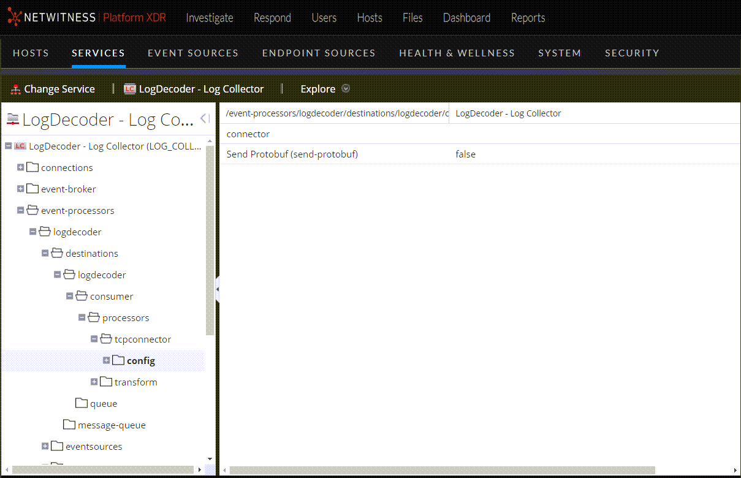Open the Investigate menu
741x478 pixels.
click(210, 18)
